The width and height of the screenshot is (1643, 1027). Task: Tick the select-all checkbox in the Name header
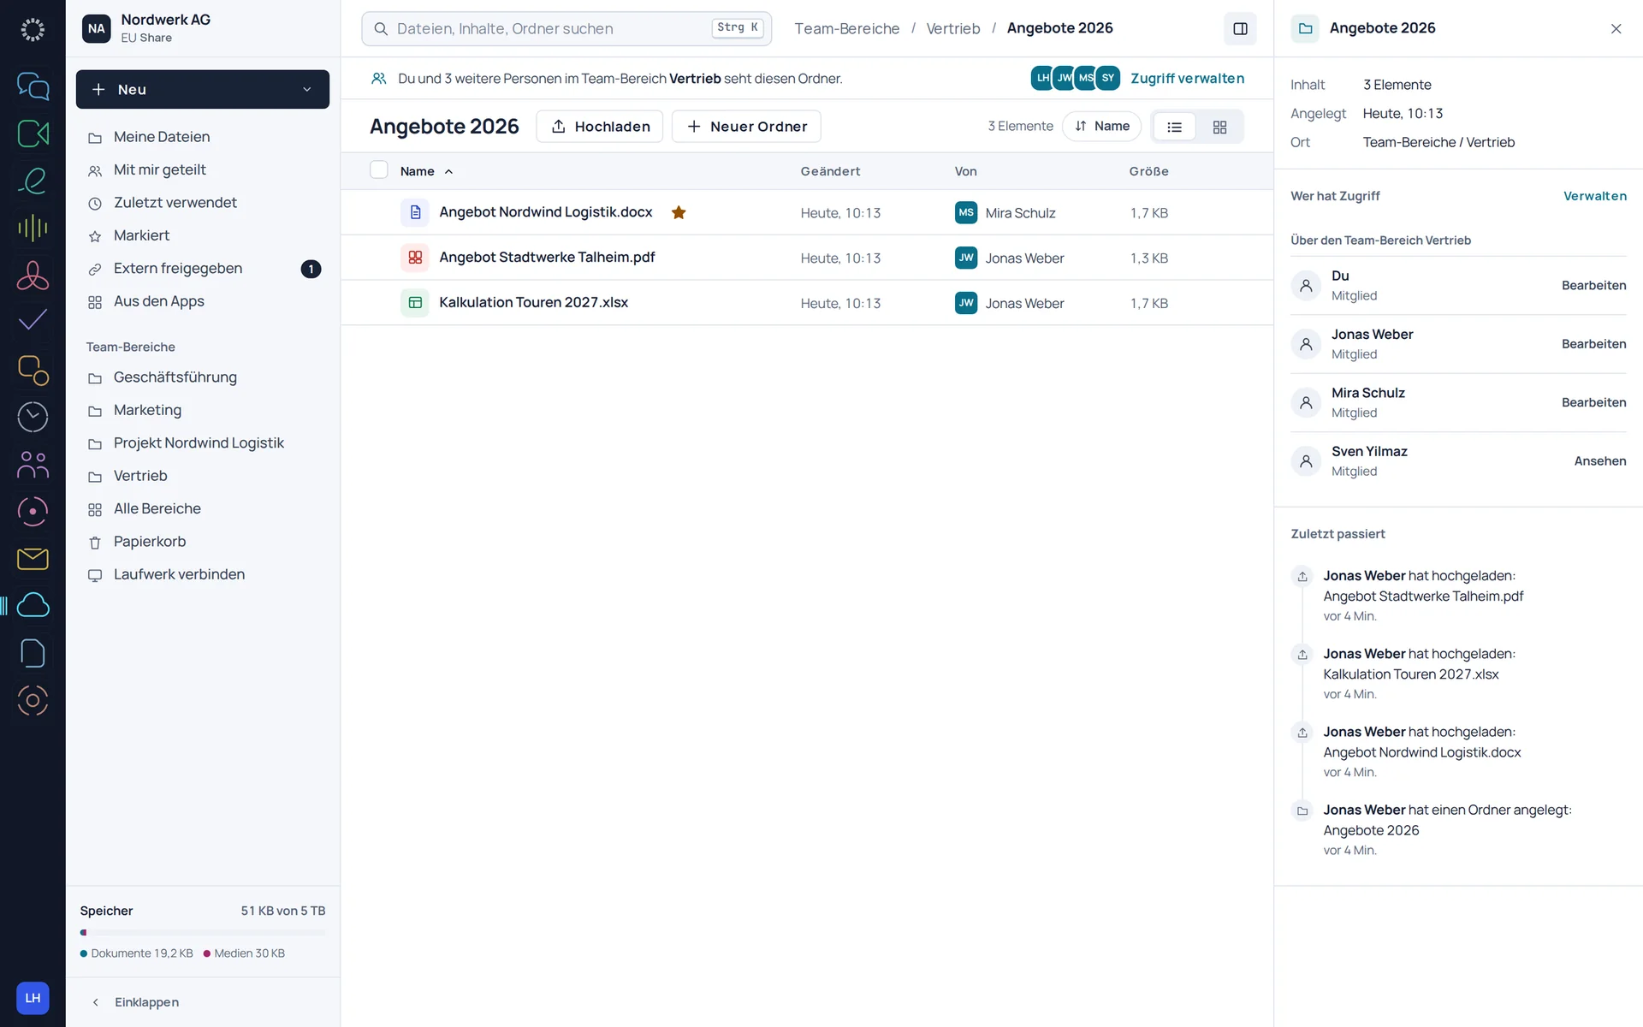click(379, 169)
